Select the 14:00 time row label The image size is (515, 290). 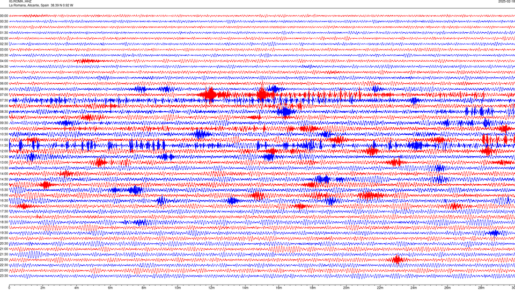click(x=4, y=173)
